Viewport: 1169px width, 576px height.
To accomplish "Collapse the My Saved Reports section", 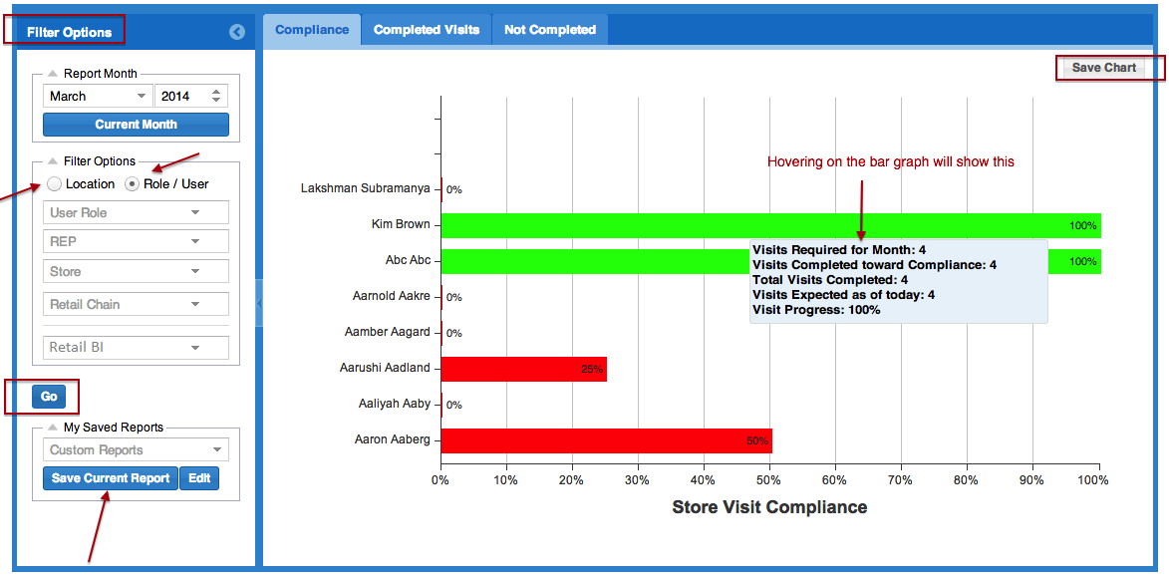I will [x=53, y=428].
